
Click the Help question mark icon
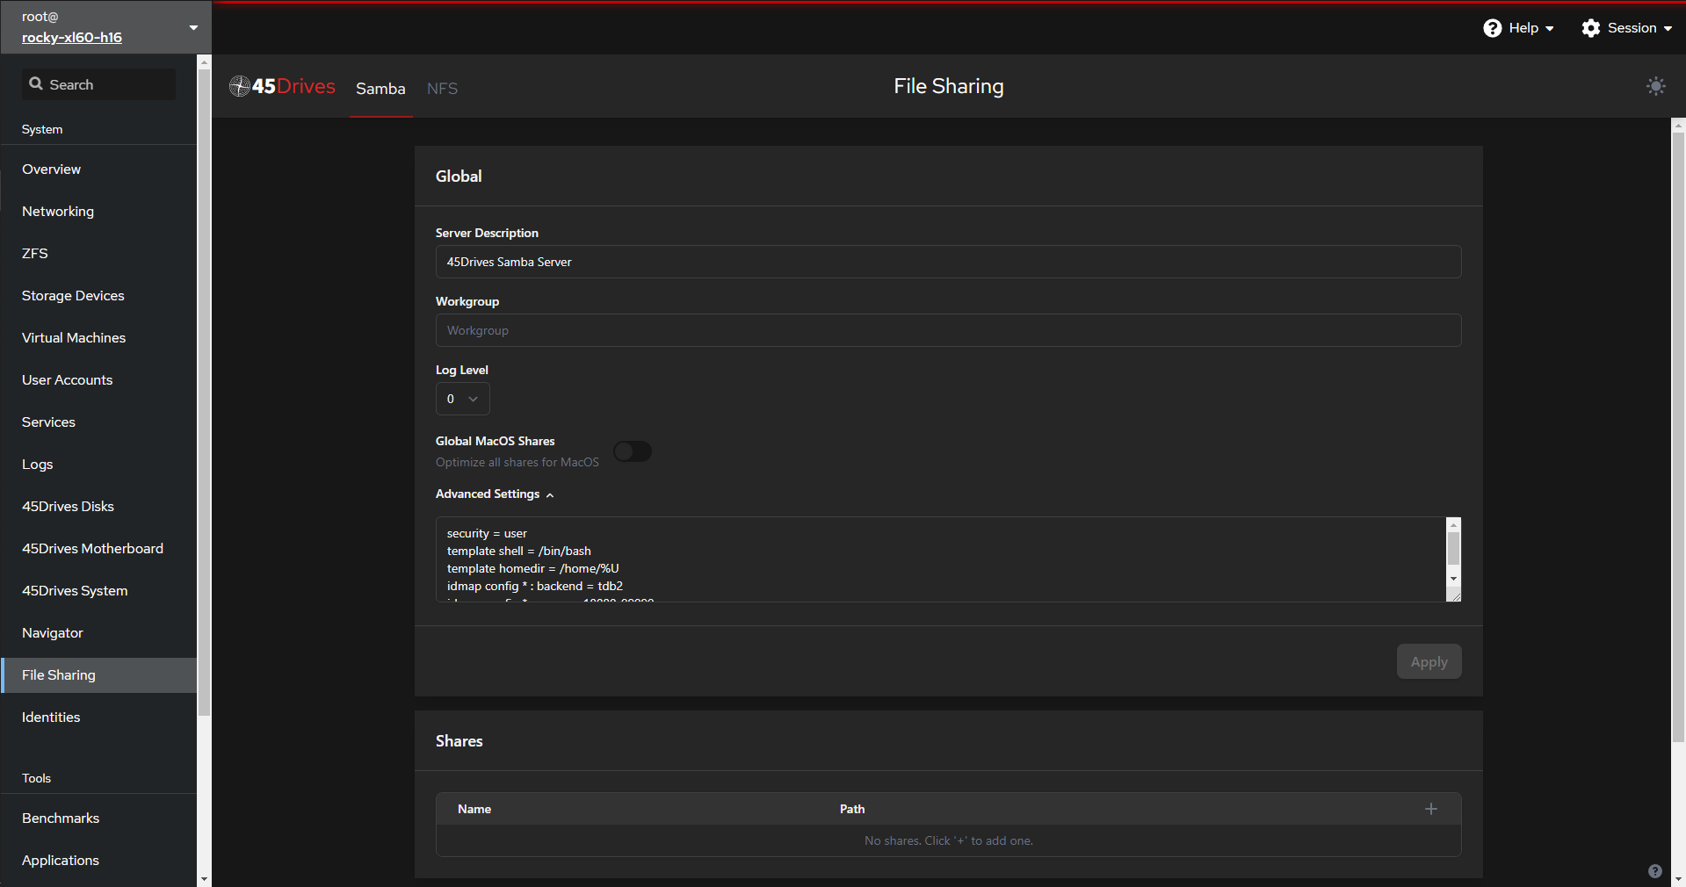tap(1492, 28)
